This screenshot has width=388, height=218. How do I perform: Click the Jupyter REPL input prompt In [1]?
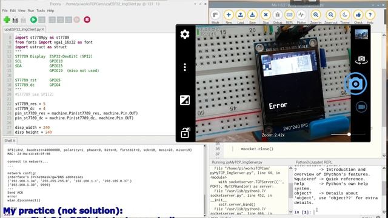pos(303,212)
